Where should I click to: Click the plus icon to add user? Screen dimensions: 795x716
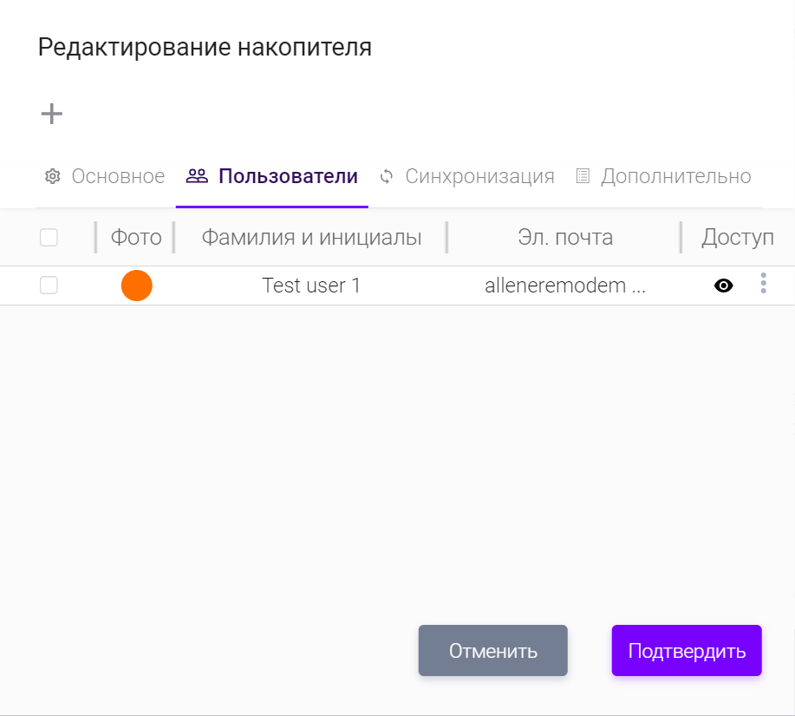click(x=52, y=114)
